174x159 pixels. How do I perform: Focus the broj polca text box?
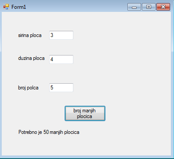[61, 88]
